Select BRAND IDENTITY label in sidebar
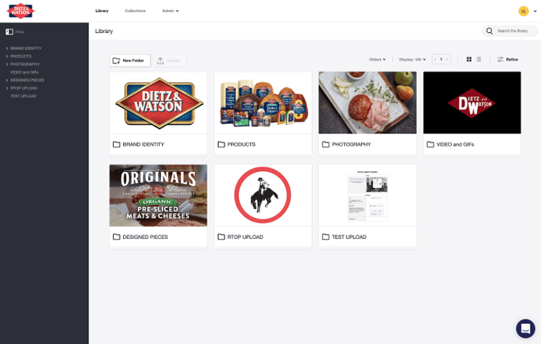Viewport: 541px width, 344px height. pos(26,48)
